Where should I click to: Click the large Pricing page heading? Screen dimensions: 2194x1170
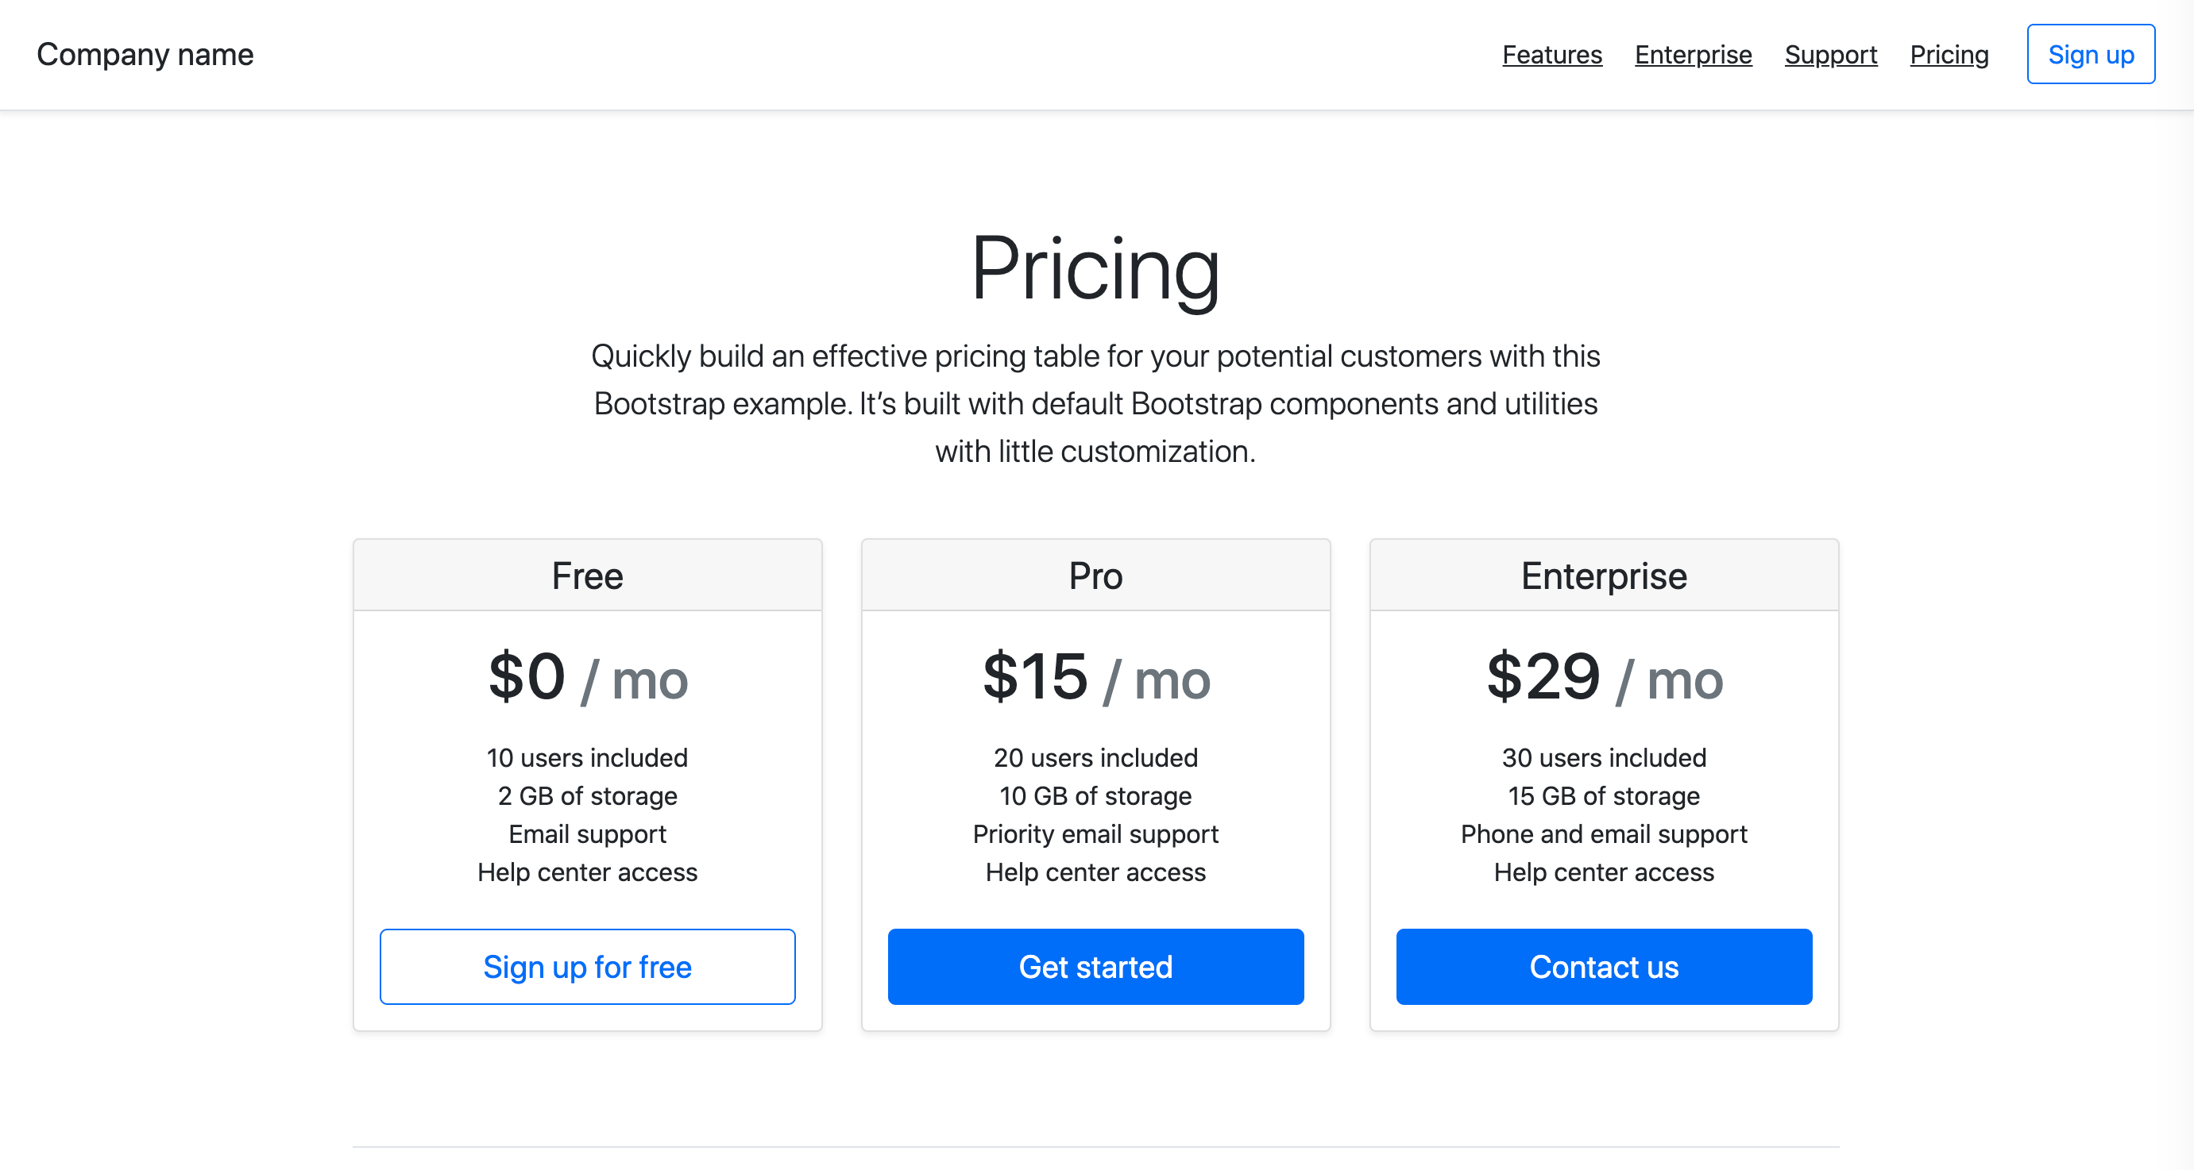[1097, 270]
